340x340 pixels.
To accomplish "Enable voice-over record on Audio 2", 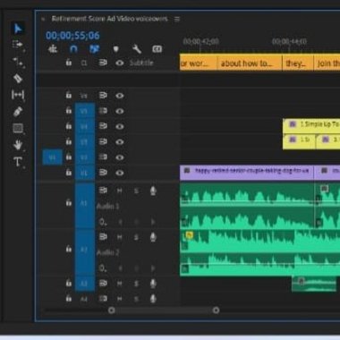I will [x=153, y=237].
